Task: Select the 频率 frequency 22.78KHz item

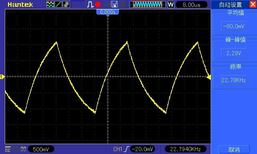Action: click(x=234, y=80)
